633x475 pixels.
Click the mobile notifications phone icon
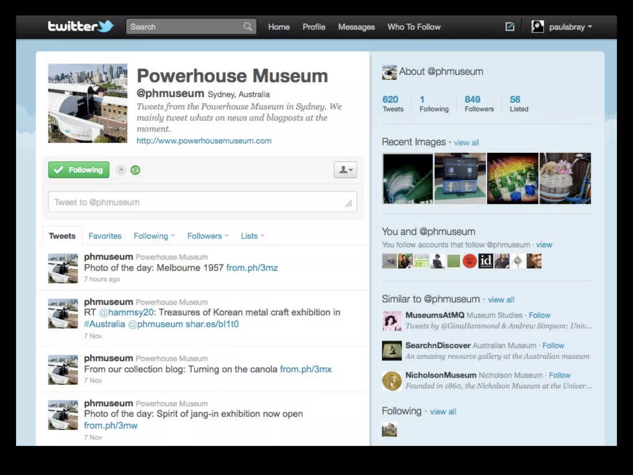pos(121,170)
